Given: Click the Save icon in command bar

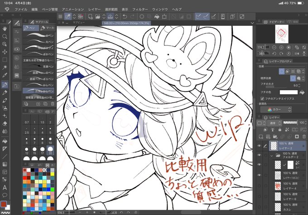Looking at the screenshot, I should point(110,16).
